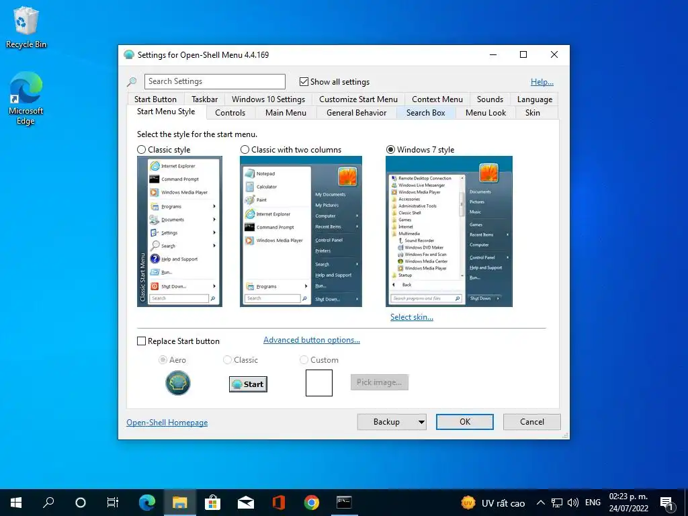688x516 pixels.
Task: Click Classic style preview thumbnail
Action: (179, 231)
